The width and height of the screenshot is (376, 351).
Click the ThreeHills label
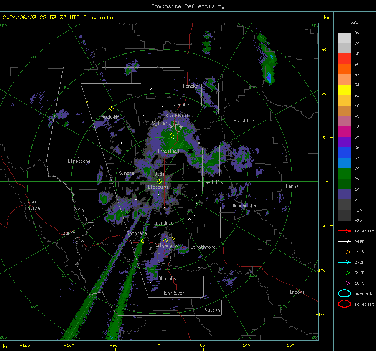coord(210,182)
